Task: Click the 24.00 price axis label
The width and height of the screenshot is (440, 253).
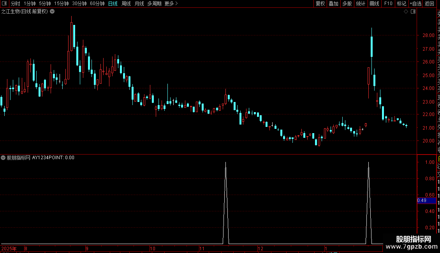Action: pyautogui.click(x=428, y=88)
